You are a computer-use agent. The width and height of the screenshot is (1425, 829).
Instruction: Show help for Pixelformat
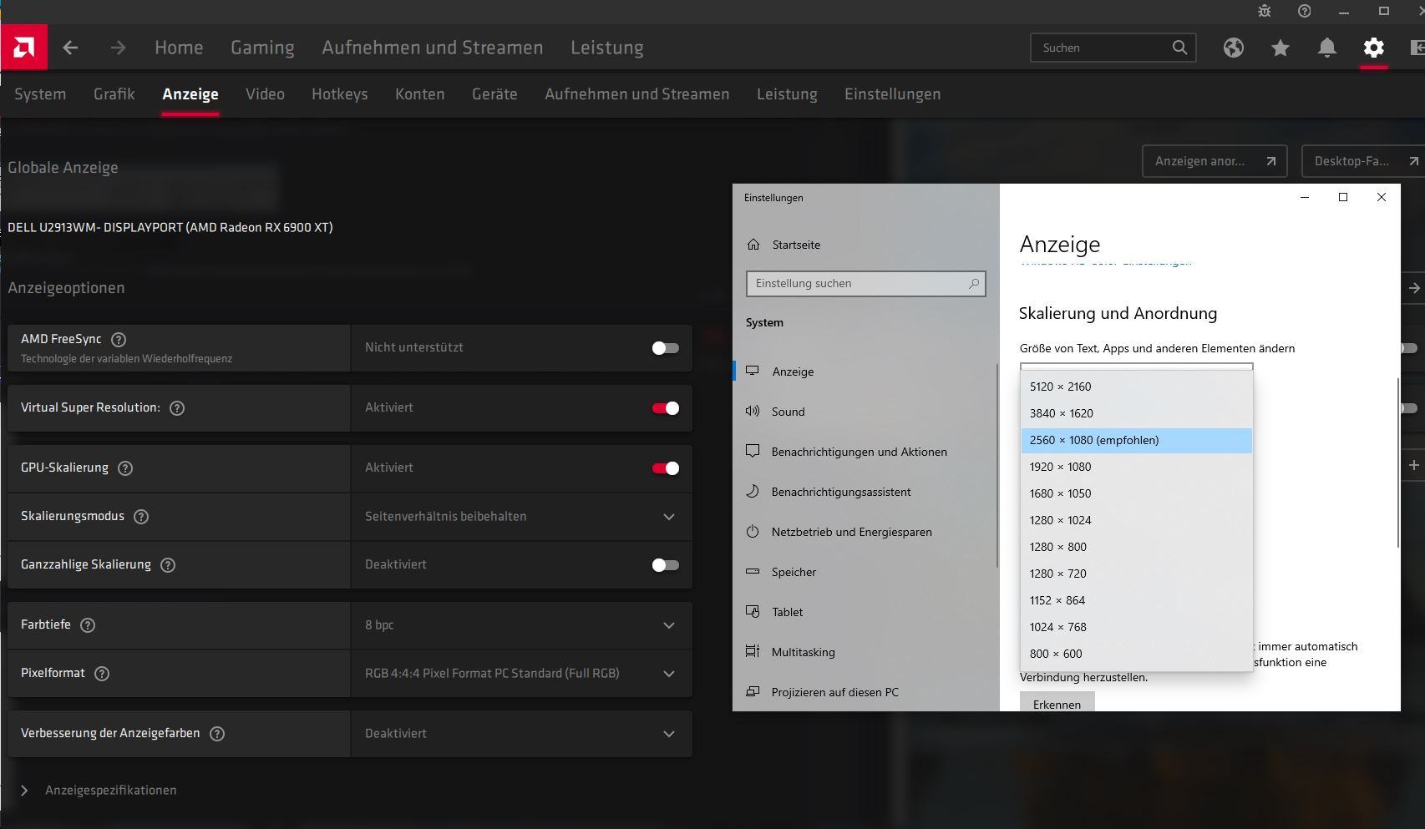tap(102, 674)
